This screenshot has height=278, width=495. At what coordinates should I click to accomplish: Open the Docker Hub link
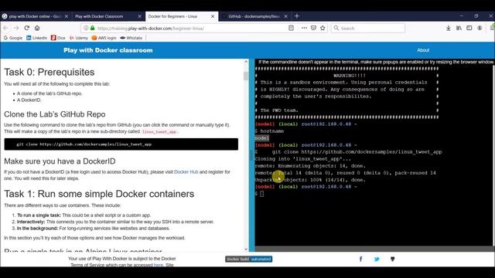click(186, 171)
